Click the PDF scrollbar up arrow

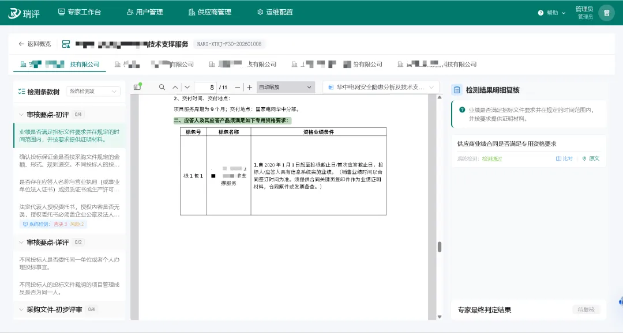pyautogui.click(x=440, y=97)
